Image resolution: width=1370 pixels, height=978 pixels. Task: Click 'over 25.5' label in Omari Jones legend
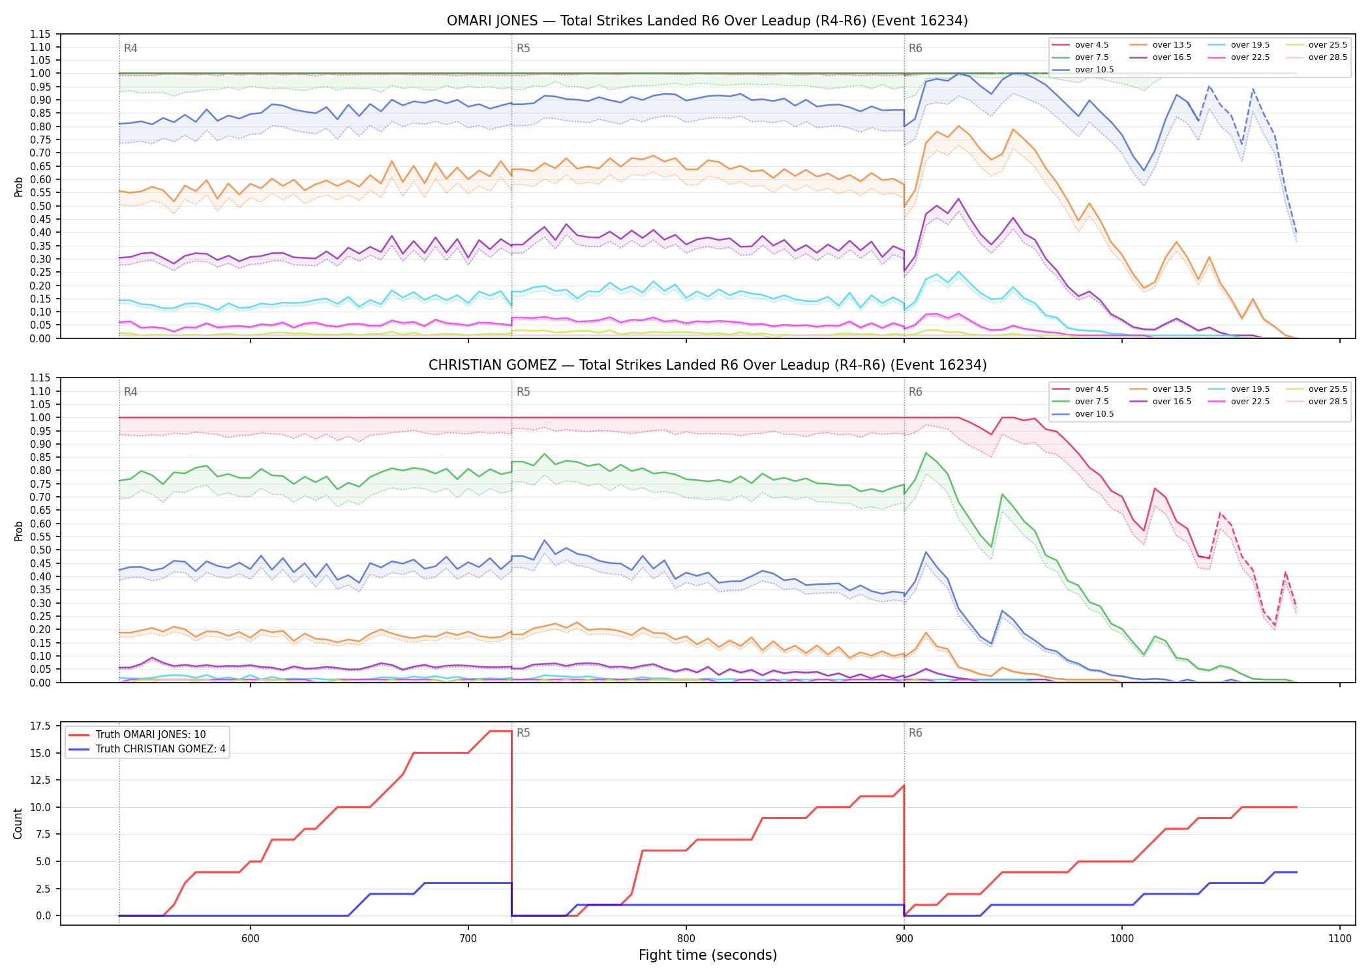1328,45
